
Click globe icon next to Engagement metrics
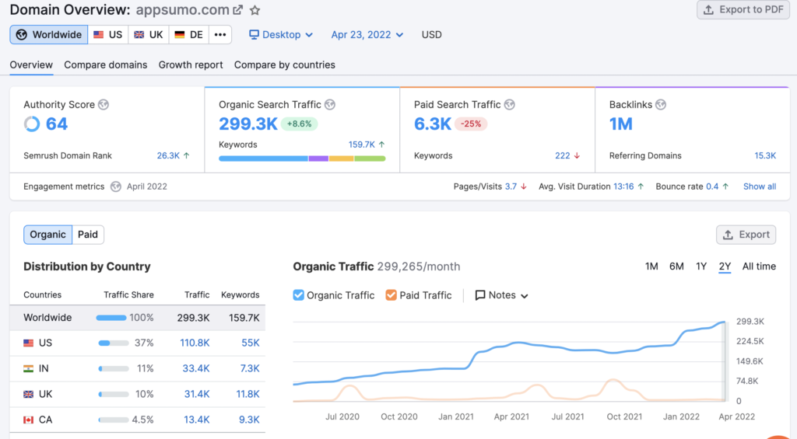(116, 186)
